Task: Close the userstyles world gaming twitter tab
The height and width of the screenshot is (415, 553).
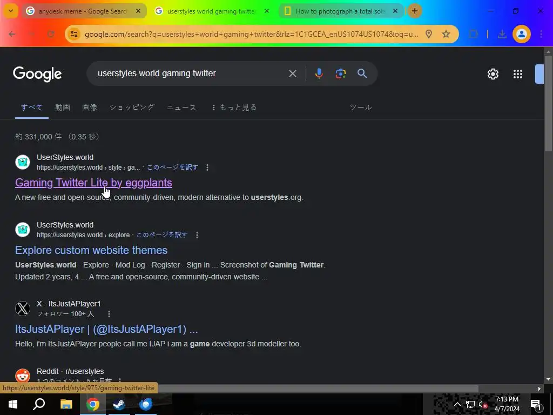Action: click(267, 11)
